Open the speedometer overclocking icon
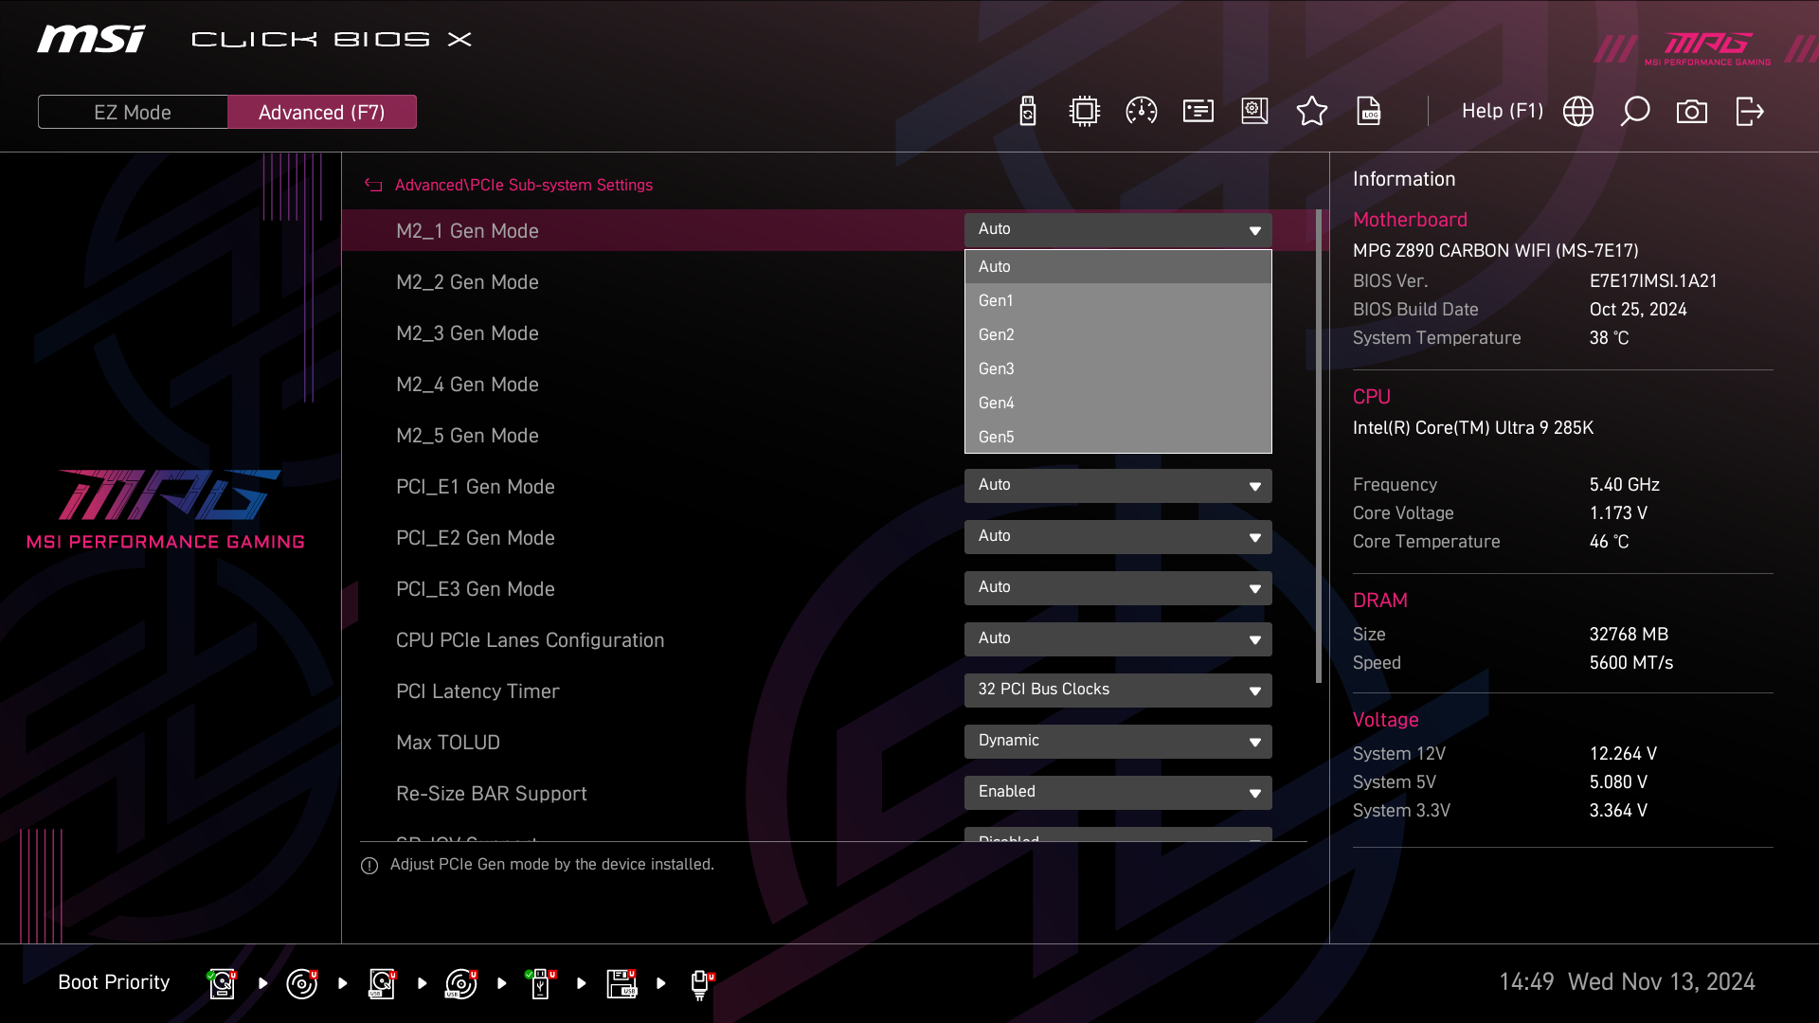The height and width of the screenshot is (1023, 1819). point(1141,112)
